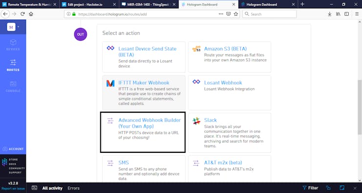Click the Amazon S3 logo icon

pos(196,48)
